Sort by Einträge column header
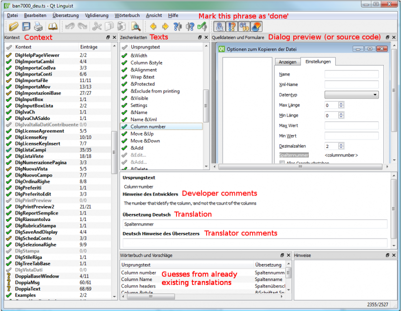The image size is (401, 311). (95, 47)
